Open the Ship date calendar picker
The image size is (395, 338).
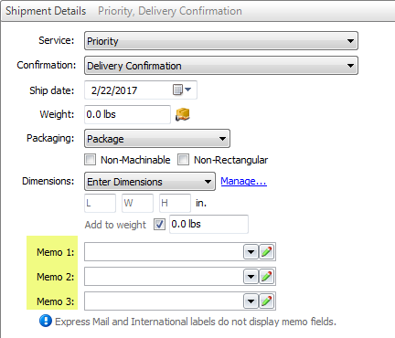182,90
